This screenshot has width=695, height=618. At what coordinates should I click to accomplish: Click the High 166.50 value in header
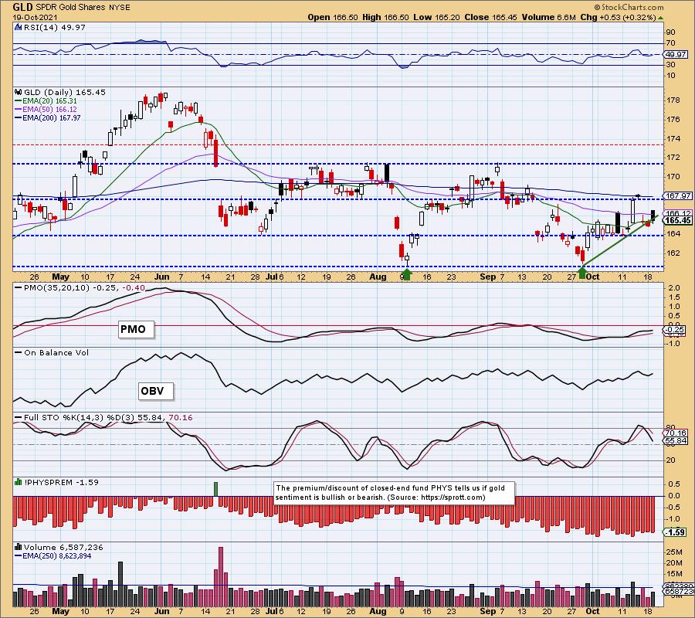385,17
